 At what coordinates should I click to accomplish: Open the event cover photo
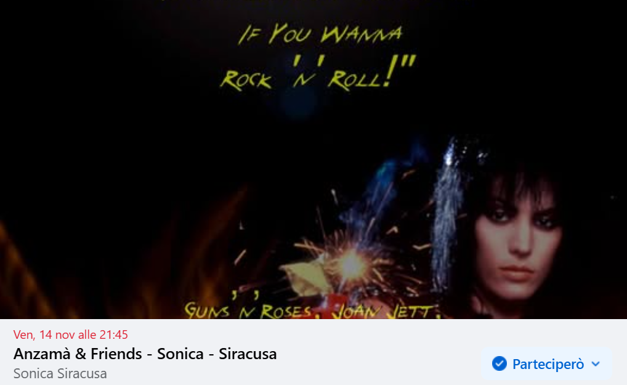click(313, 160)
